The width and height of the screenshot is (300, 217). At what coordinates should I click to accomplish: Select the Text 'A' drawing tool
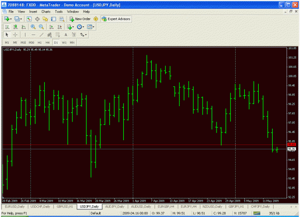pyautogui.click(x=66, y=35)
